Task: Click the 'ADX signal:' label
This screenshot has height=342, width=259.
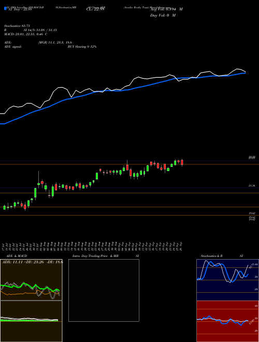Action: (x=13, y=47)
